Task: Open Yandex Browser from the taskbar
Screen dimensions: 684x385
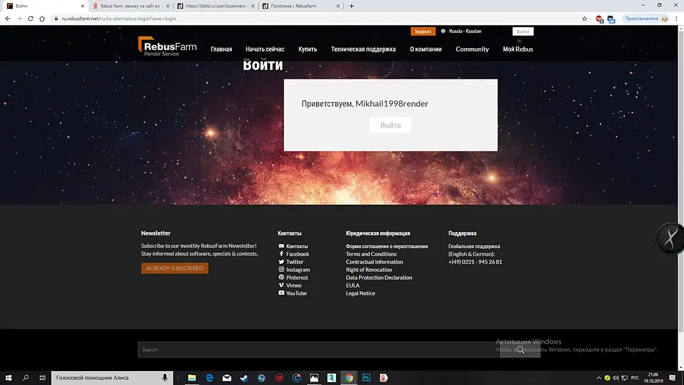Action: 384,377
